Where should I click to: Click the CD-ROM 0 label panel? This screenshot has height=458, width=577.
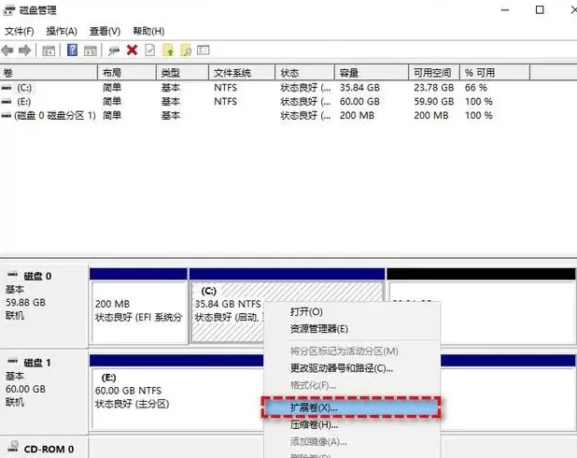(44, 448)
